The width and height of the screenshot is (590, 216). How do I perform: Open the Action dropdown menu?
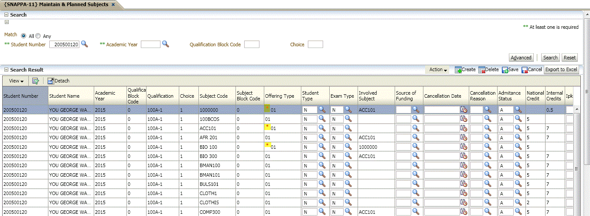click(x=438, y=69)
